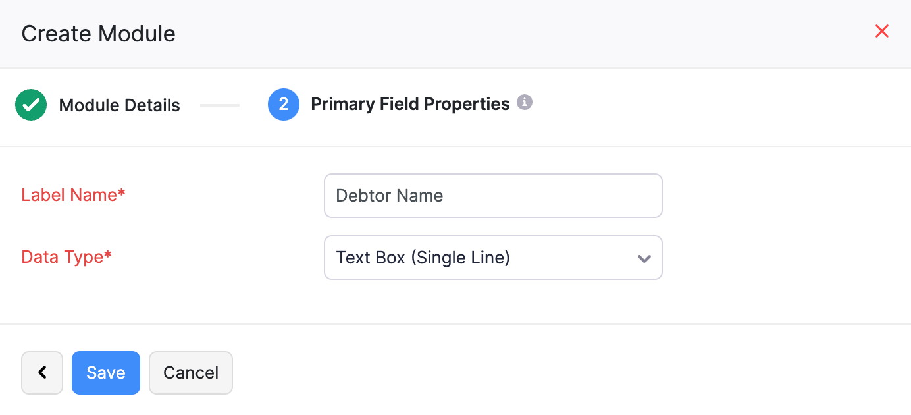Click the step 2 blue circle indicator

click(x=284, y=104)
